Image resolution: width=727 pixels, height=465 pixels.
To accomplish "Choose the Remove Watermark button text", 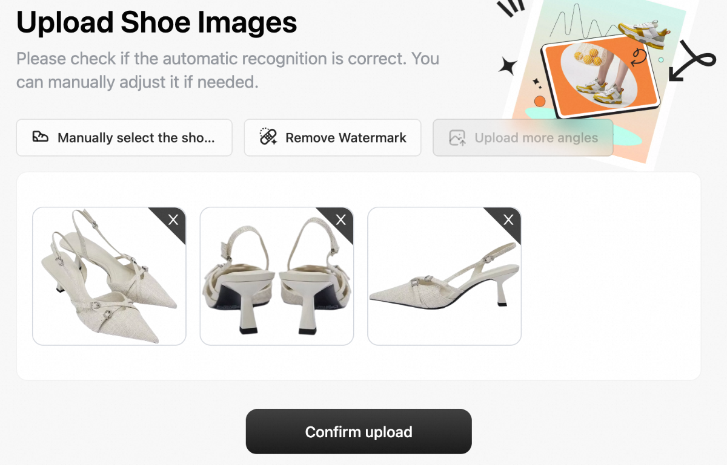I will (346, 138).
